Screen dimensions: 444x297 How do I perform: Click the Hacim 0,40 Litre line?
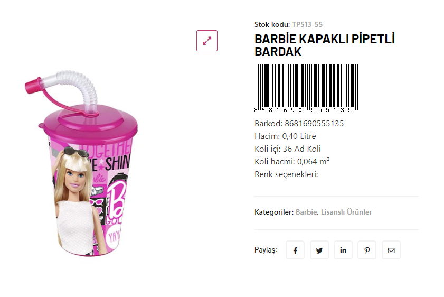pos(285,136)
